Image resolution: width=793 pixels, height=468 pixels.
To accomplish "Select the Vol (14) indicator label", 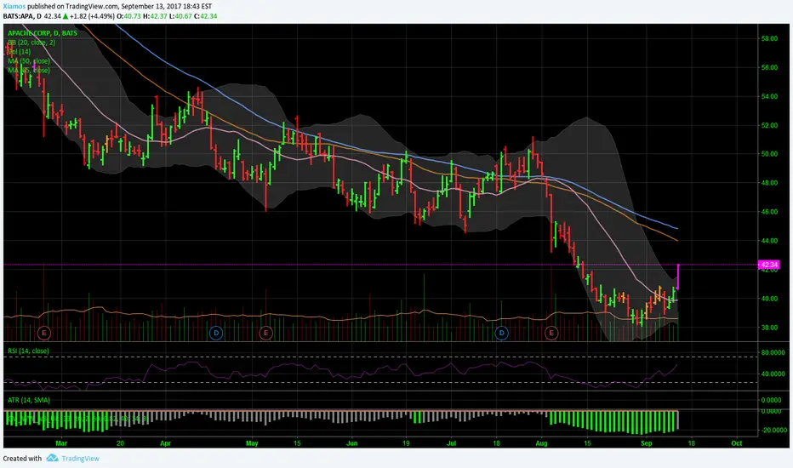I will click(x=20, y=52).
